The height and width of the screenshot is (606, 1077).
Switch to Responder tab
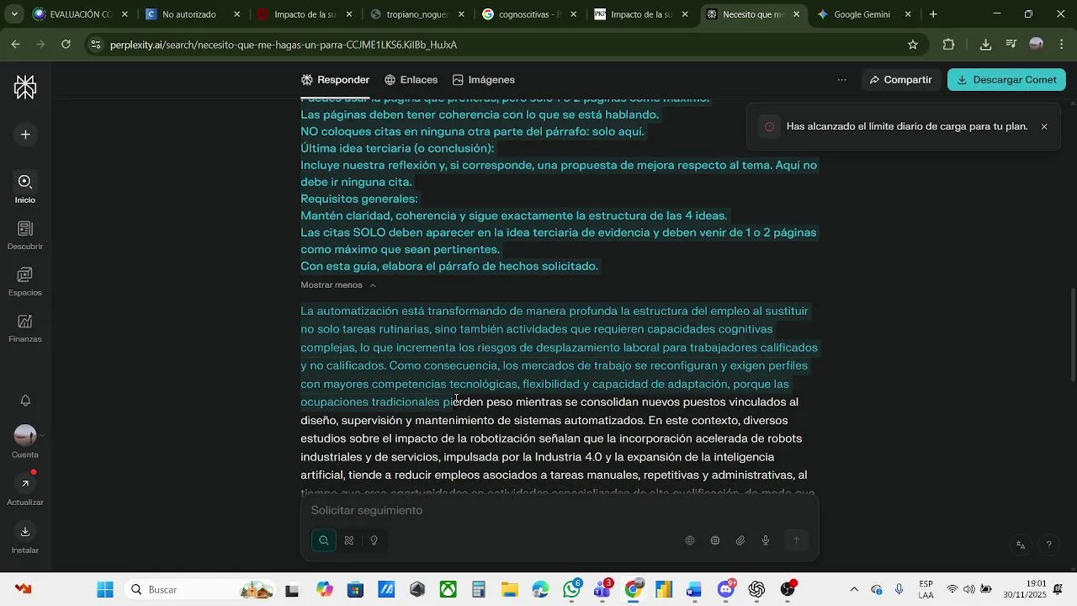[x=335, y=80]
